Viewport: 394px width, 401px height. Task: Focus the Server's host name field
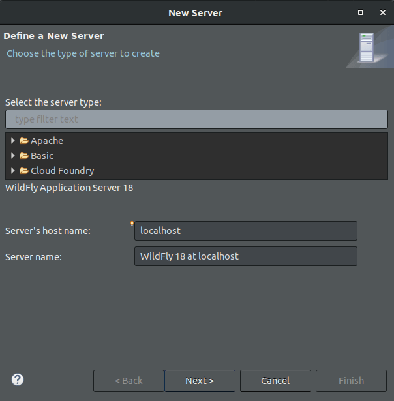(x=246, y=231)
